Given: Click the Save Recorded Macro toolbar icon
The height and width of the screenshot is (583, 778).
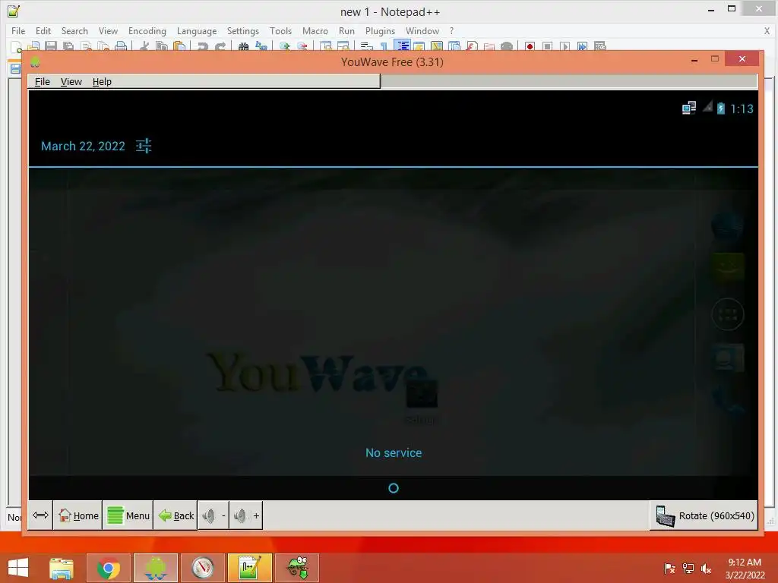Looking at the screenshot, I should (600, 46).
